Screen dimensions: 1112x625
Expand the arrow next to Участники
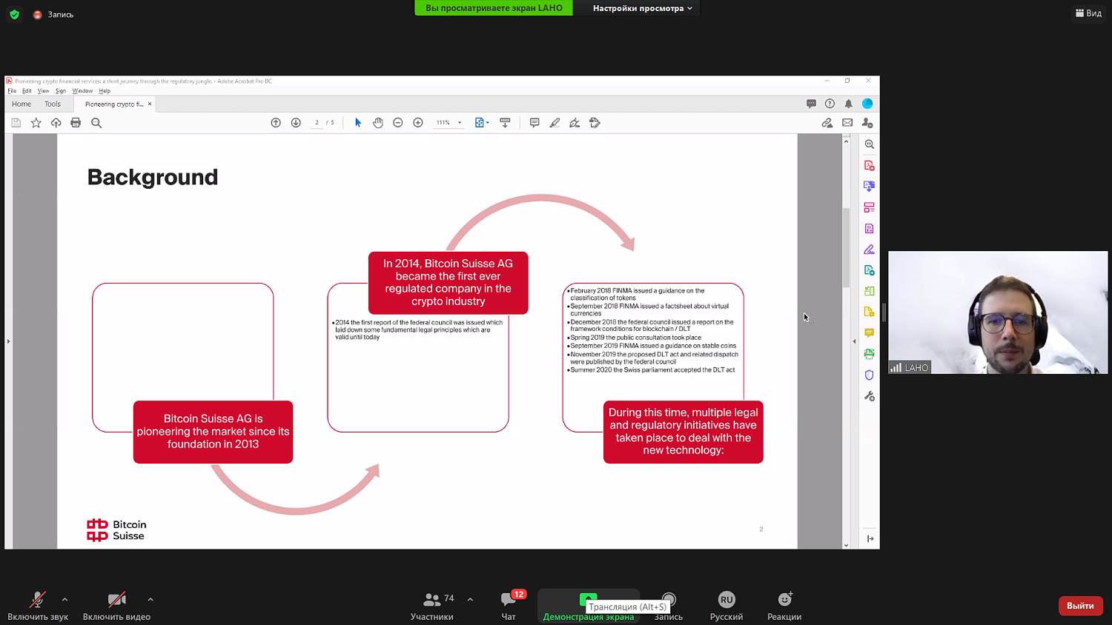click(x=470, y=600)
